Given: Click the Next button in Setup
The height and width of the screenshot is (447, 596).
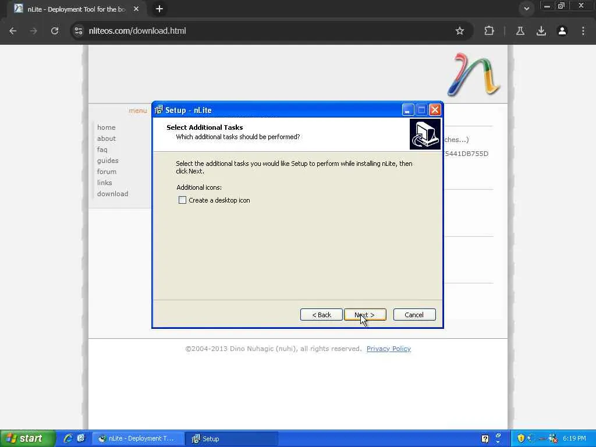Looking at the screenshot, I should (365, 315).
